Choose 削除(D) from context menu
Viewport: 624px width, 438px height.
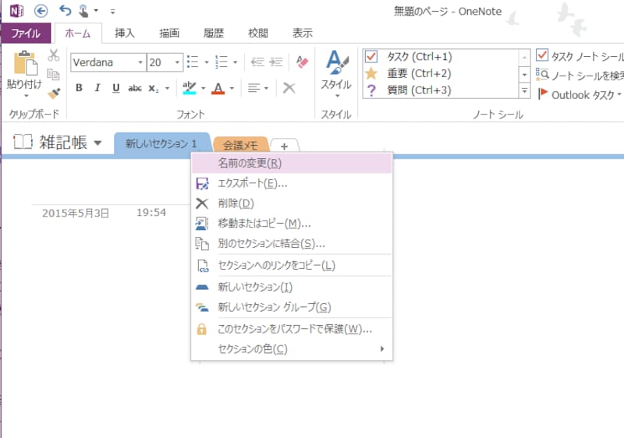click(x=292, y=203)
